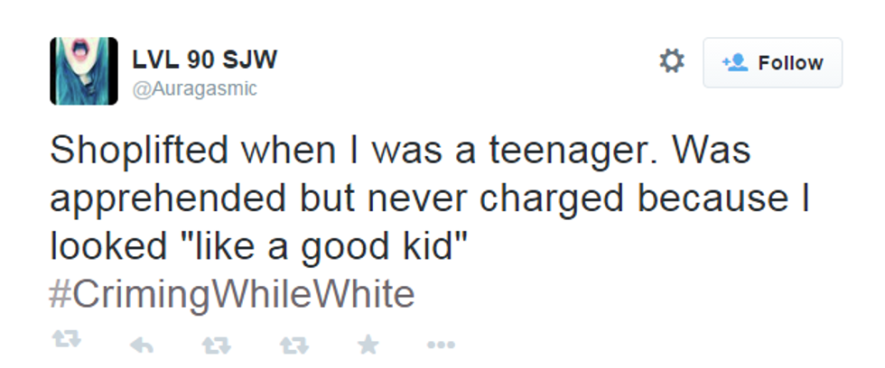Click the word "charged" in the tweet
The height and width of the screenshot is (368, 885).
(540, 198)
